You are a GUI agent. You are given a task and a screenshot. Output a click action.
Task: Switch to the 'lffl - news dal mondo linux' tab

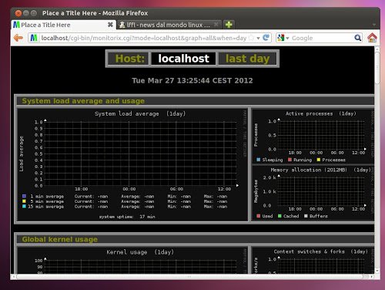tap(169, 25)
